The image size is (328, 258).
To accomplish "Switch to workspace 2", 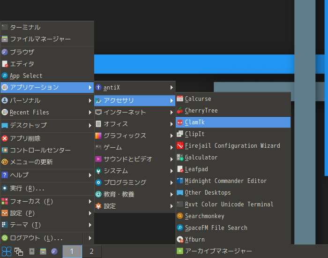I will [x=92, y=251].
